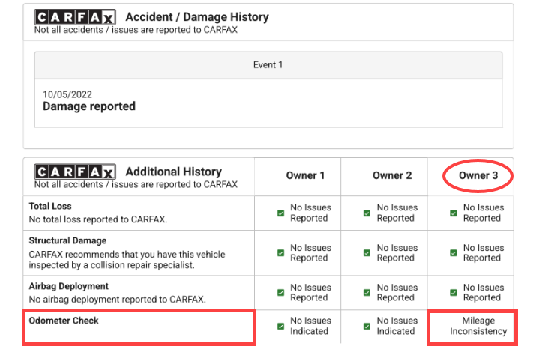Click the Owner 1 Structural Damage green checkmark
The width and height of the screenshot is (536, 352).
point(280,253)
